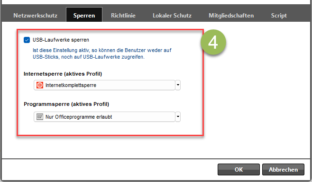Screen dimensions: 312x182
Task: Expand the Programmsperre dropdown arrow
Action: (178, 117)
